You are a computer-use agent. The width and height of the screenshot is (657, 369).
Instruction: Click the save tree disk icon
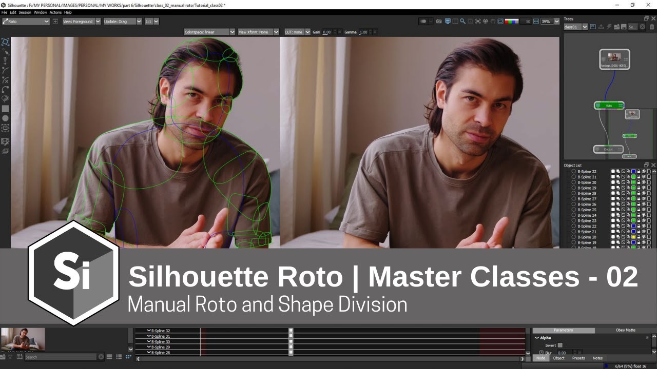click(623, 27)
